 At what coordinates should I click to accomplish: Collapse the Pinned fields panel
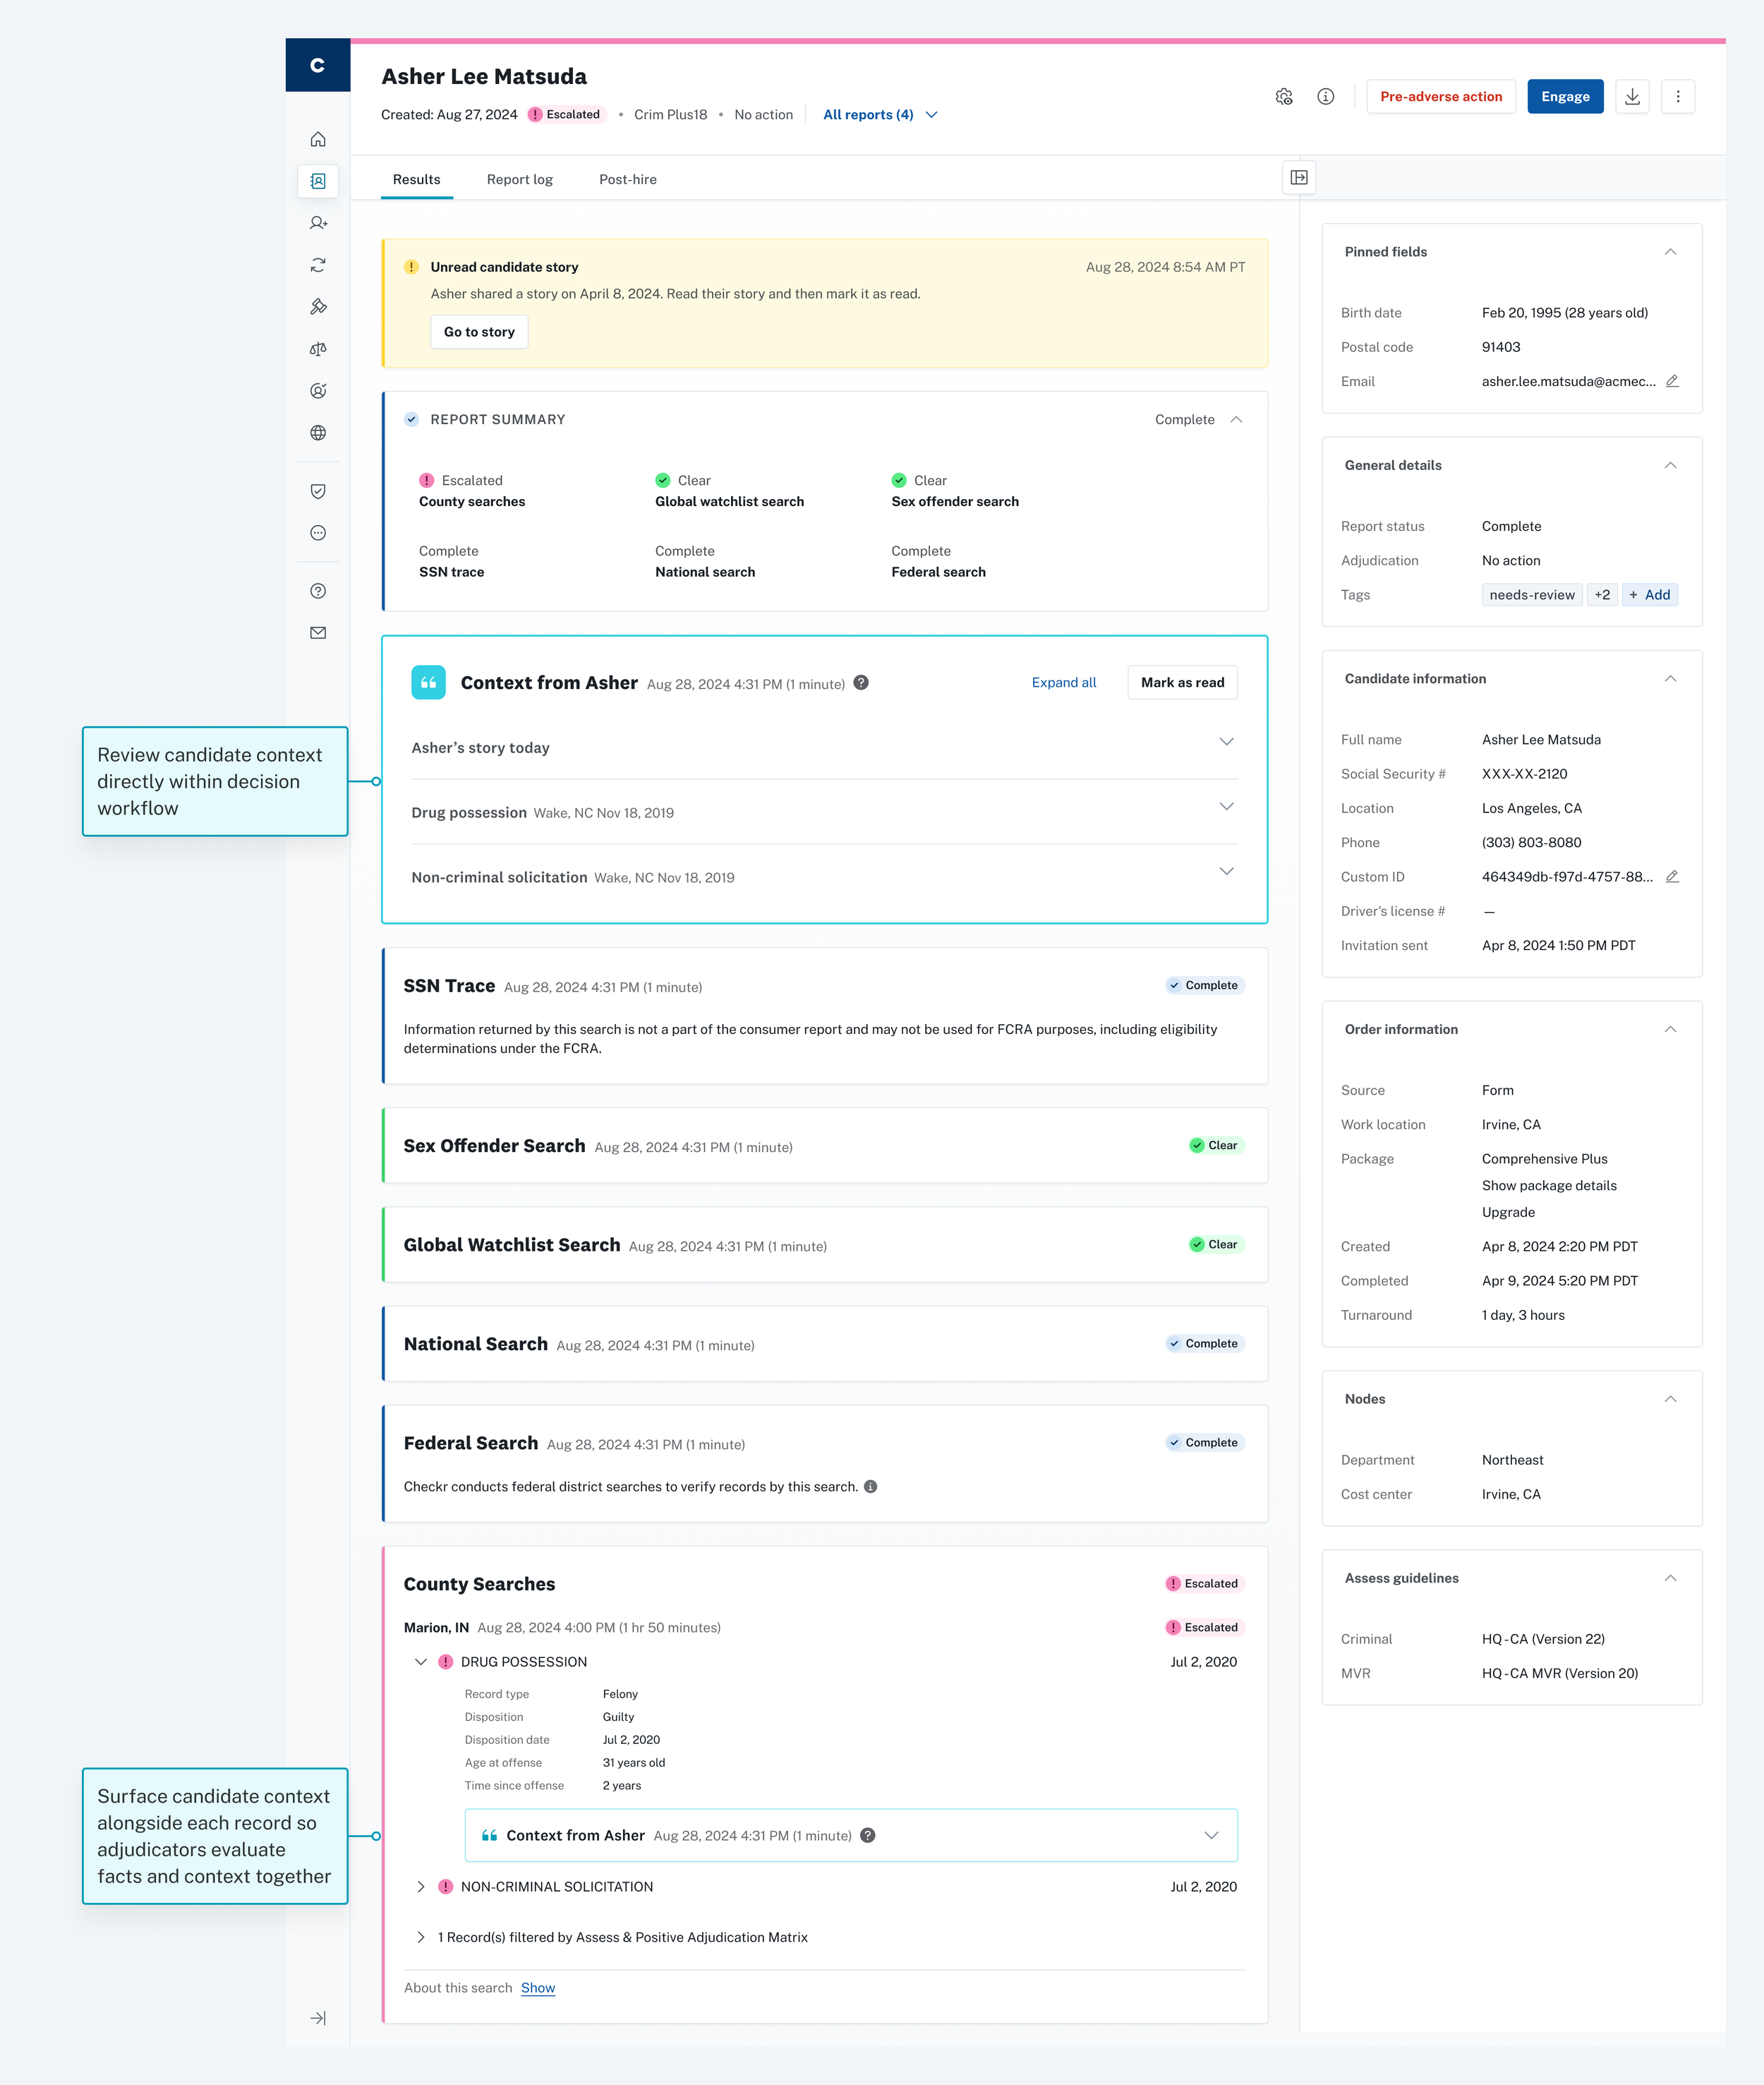(x=1670, y=252)
